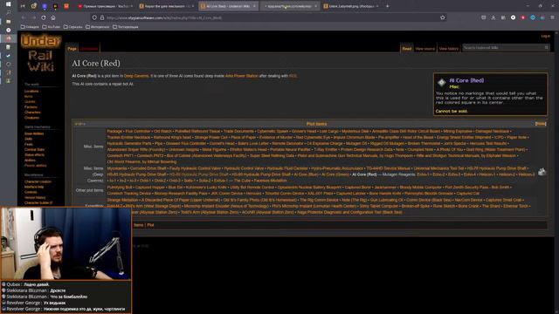Viewport: 559px width, 314px height.
Task: Open the white circular extension icon
Action: pyautogui.click(x=513, y=17)
